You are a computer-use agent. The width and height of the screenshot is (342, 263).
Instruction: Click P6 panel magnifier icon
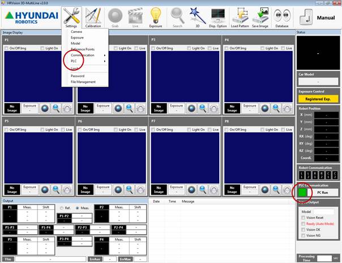(x=129, y=190)
